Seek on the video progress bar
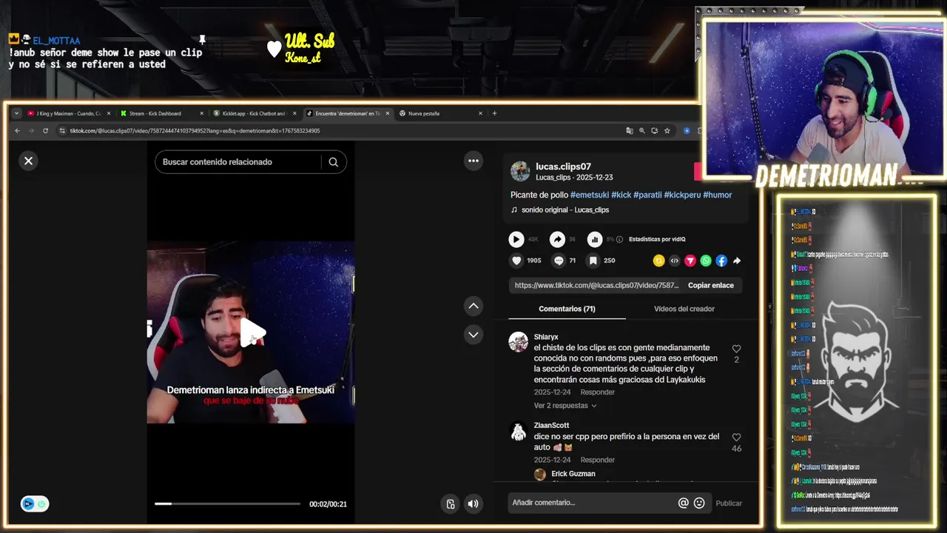 227,503
